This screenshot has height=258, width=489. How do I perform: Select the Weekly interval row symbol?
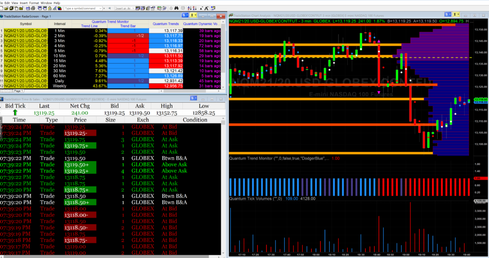[26, 86]
